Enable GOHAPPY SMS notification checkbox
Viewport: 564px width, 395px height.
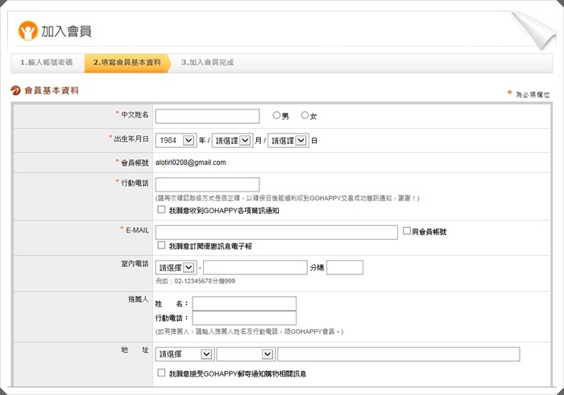coord(162,210)
